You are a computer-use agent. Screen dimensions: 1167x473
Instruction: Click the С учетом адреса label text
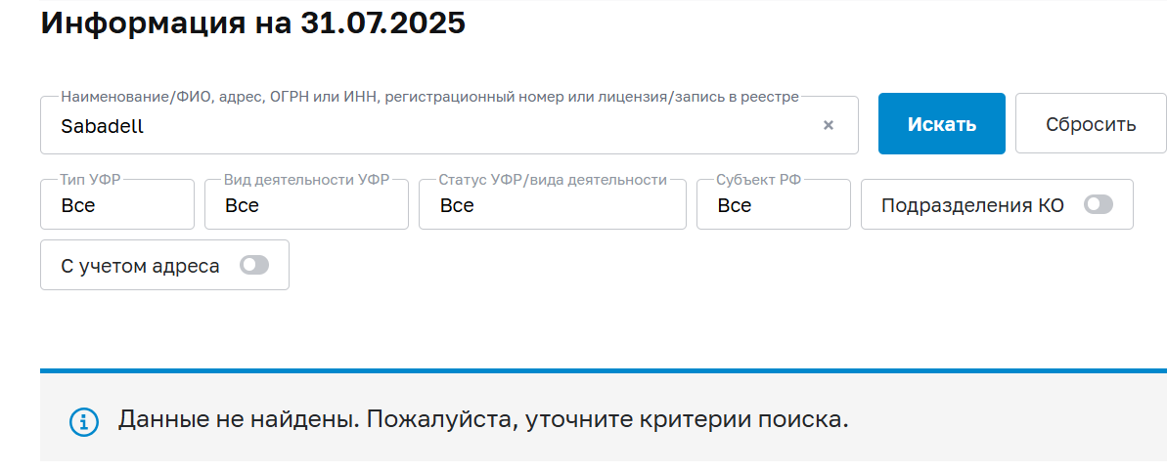[x=140, y=265]
